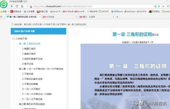
Task: Click the insecure site lock icon
Action: pos(31,6)
